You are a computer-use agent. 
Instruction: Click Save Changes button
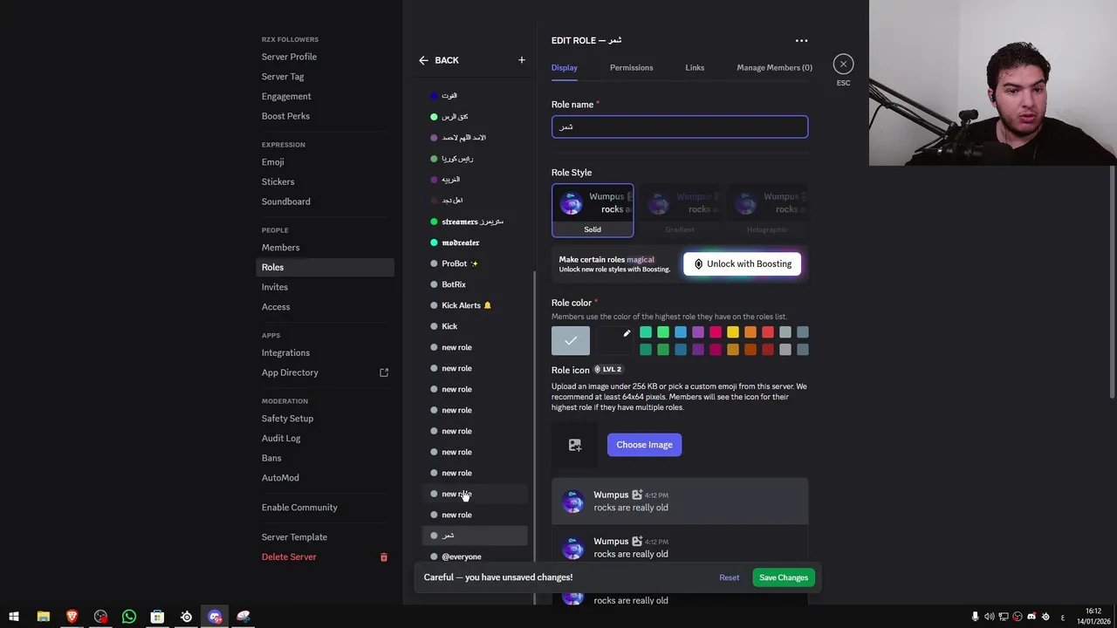[x=784, y=577]
